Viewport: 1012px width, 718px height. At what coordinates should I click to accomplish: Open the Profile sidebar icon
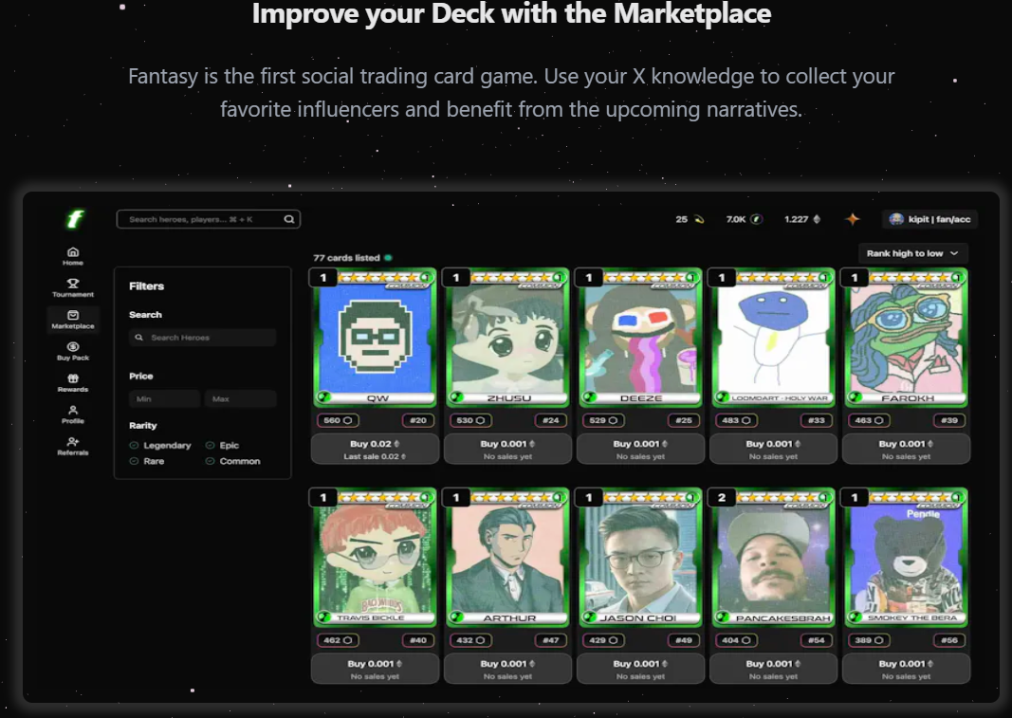point(73,411)
